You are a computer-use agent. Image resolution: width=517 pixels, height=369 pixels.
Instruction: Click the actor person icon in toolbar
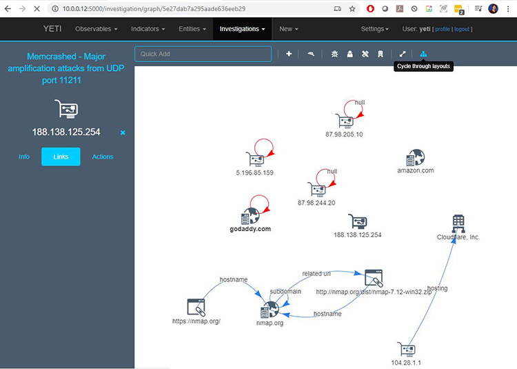point(349,54)
